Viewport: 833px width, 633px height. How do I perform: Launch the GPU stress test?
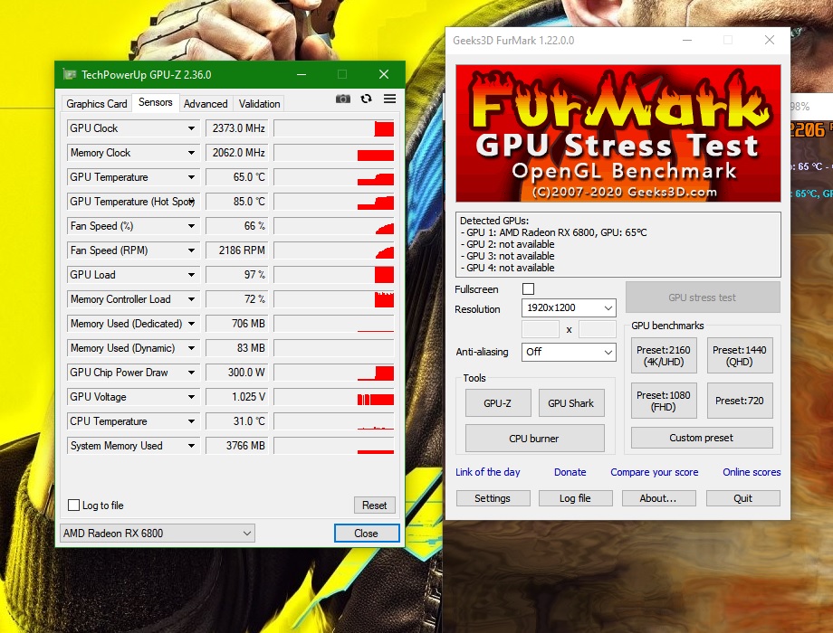coord(702,297)
